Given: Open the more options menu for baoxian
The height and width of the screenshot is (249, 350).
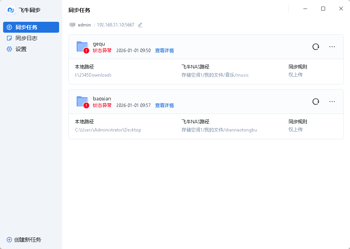Looking at the screenshot, I should click(x=332, y=101).
